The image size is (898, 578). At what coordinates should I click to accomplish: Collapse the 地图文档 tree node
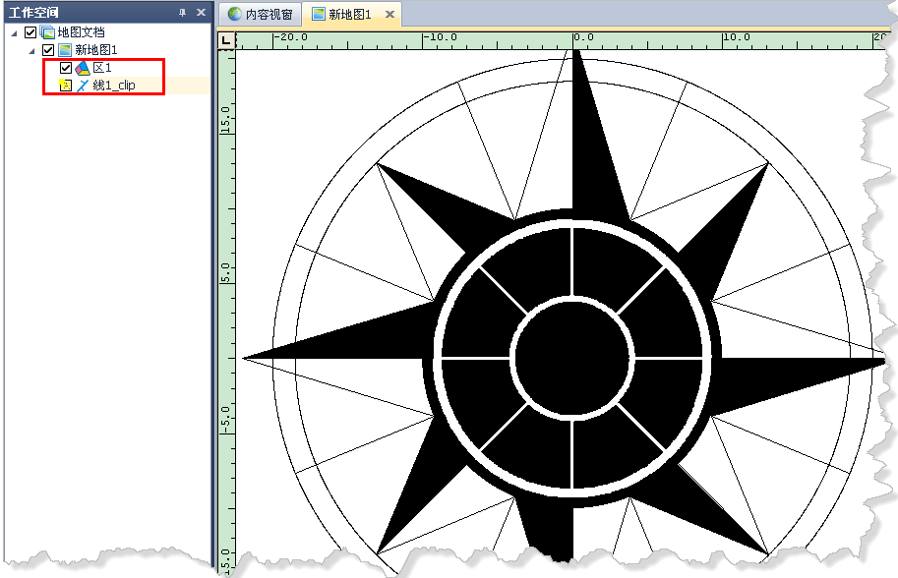click(x=15, y=32)
